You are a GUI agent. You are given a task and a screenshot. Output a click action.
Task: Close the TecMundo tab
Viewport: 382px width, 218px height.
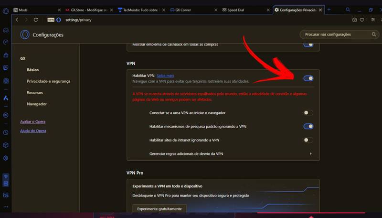tap(164, 10)
